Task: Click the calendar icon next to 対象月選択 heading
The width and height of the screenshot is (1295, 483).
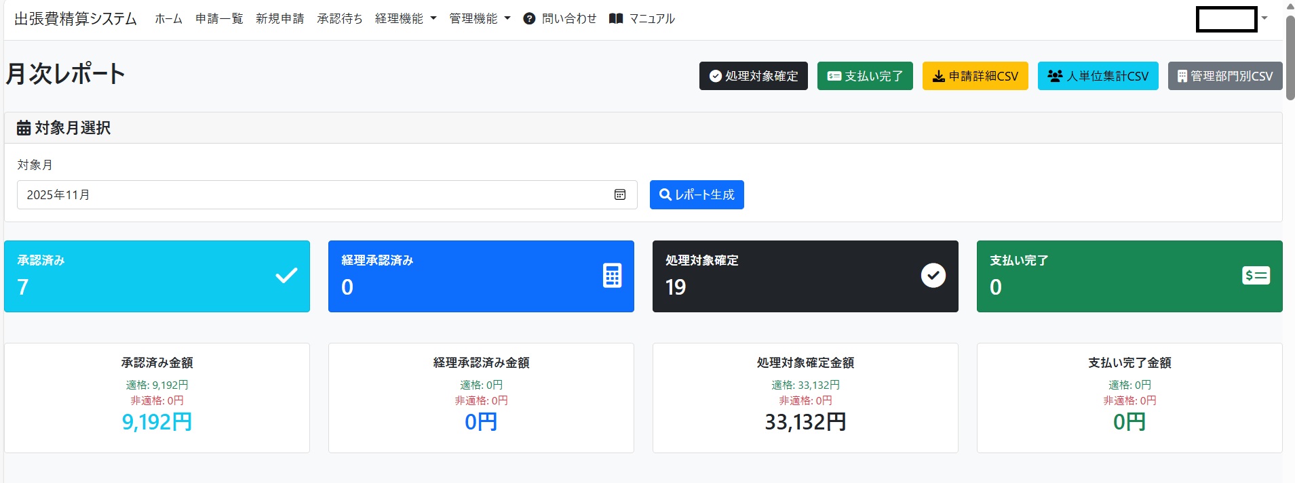Action: pyautogui.click(x=24, y=128)
